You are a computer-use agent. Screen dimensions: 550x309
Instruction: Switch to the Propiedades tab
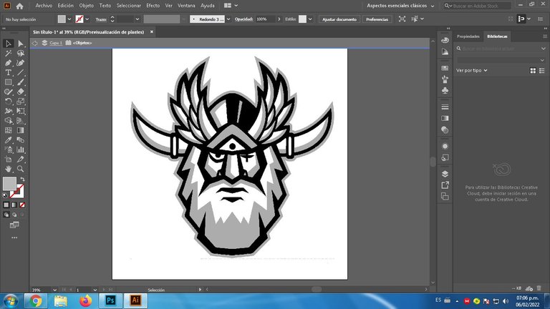[468, 36]
